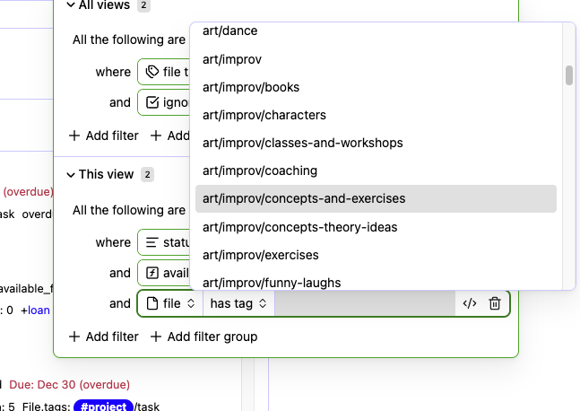
Task: Click Add filter group in This view
Action: [203, 337]
